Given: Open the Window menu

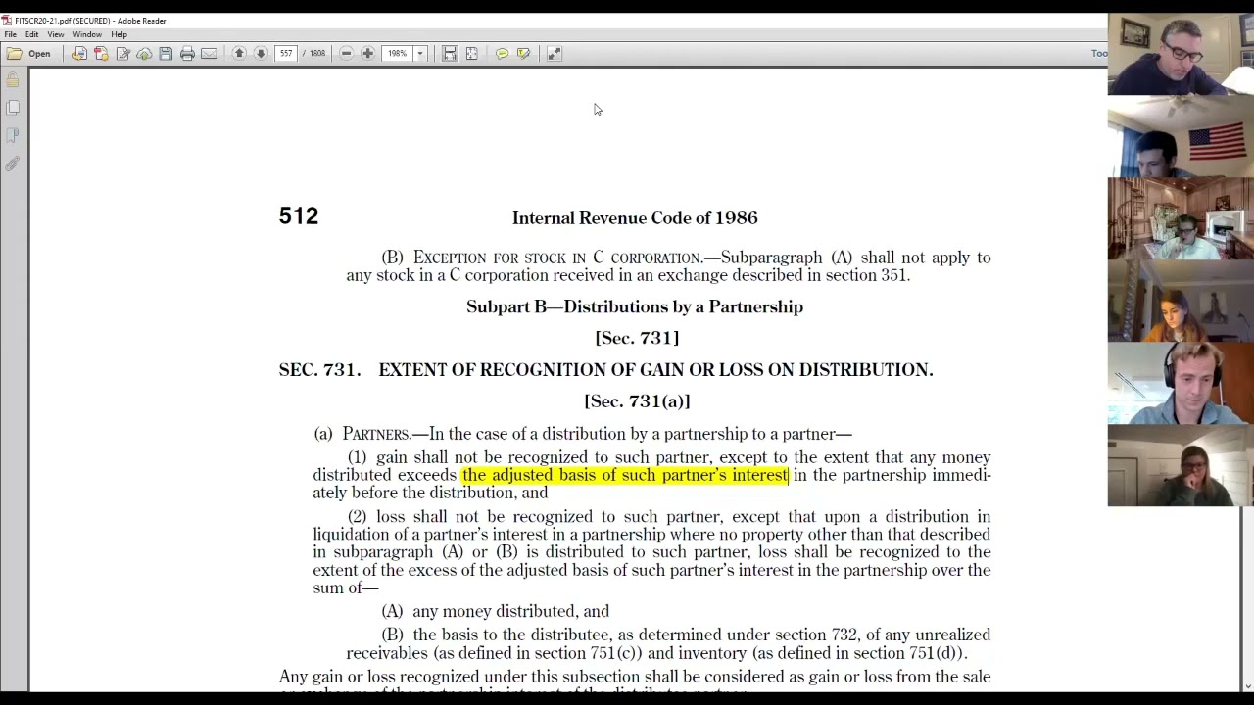Looking at the screenshot, I should pyautogui.click(x=86, y=34).
